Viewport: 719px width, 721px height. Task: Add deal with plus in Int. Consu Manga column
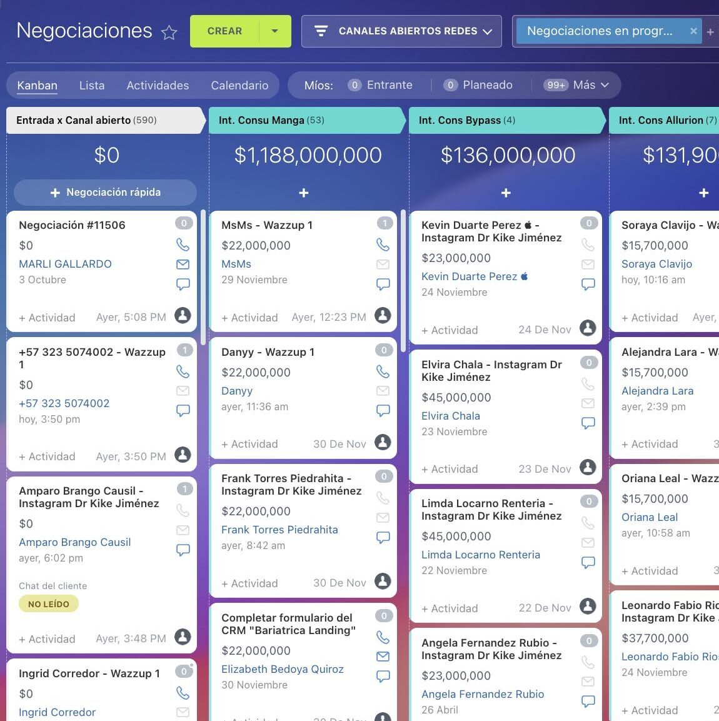click(304, 193)
